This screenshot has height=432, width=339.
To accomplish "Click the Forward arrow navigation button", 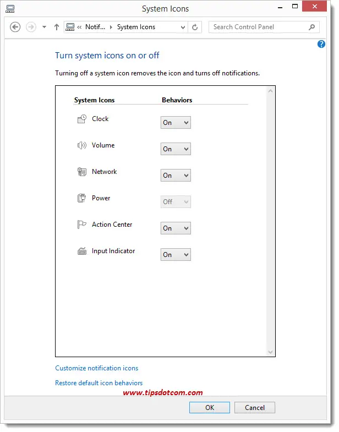I will (31, 27).
